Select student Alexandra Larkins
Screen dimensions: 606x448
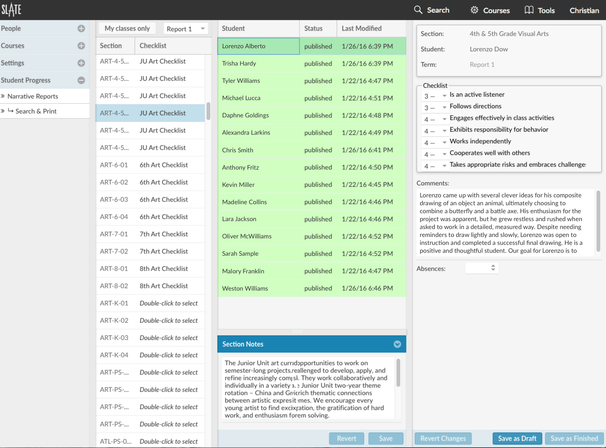(312, 133)
